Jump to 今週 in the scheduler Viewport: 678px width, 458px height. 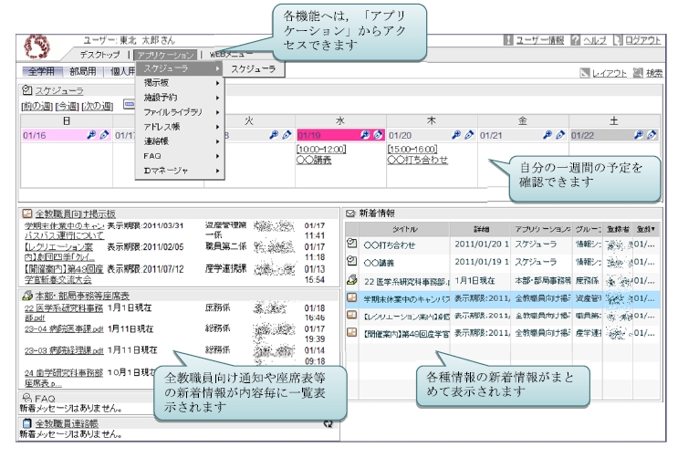click(x=67, y=106)
